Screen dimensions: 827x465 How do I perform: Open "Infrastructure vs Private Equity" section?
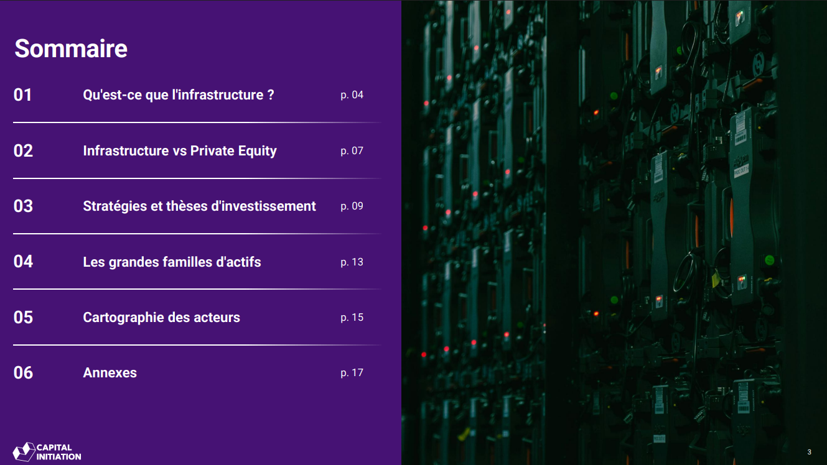[x=180, y=151]
